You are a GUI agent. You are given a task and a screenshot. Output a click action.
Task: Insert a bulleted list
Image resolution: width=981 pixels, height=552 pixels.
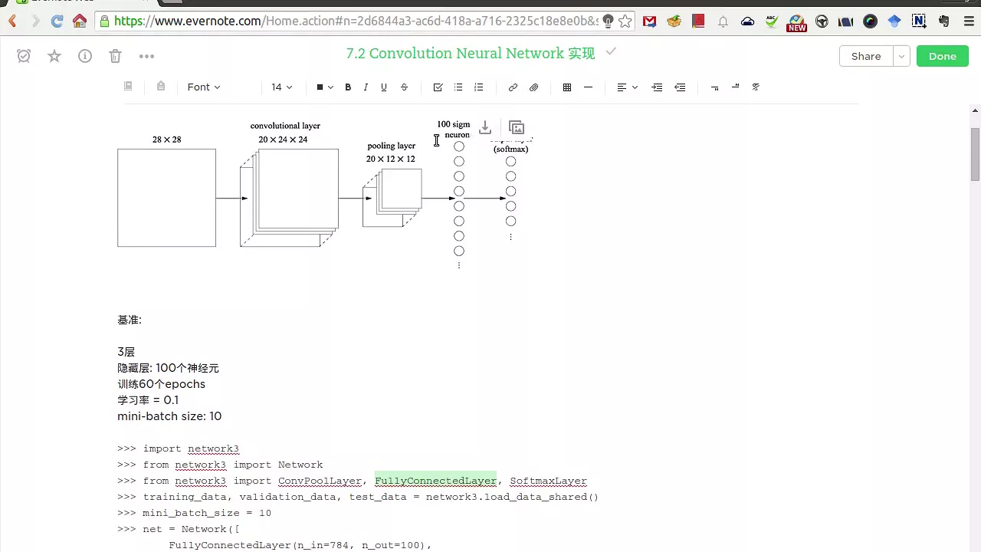458,87
